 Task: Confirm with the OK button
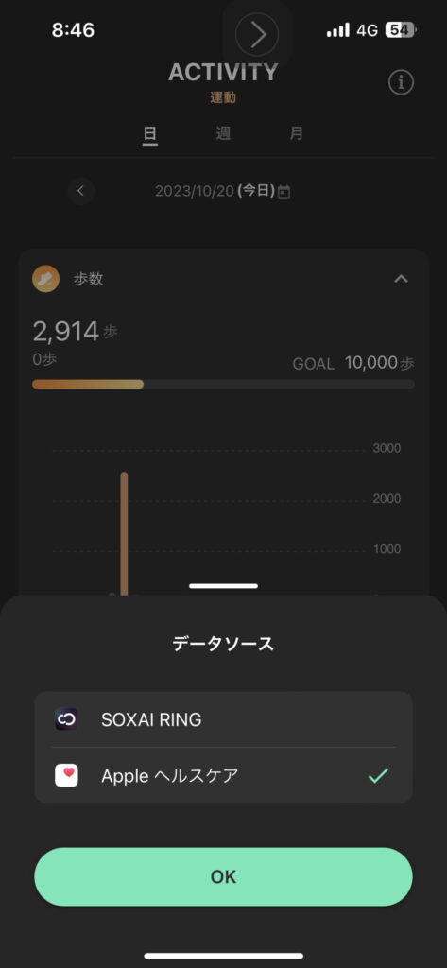point(223,876)
